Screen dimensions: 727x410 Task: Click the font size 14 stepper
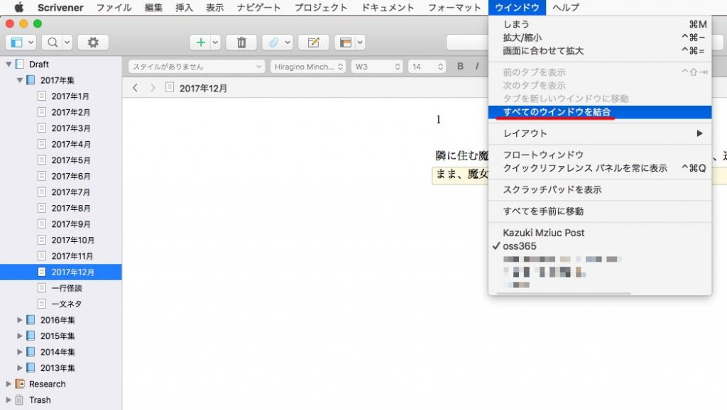click(440, 66)
